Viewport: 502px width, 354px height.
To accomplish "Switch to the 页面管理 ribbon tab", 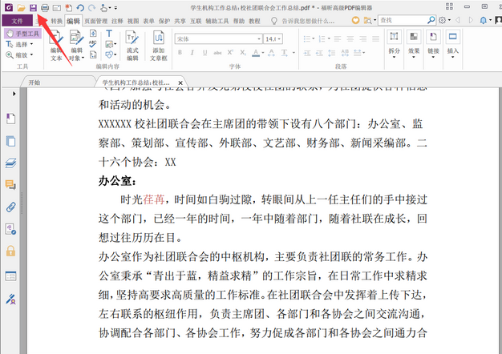I will pyautogui.click(x=96, y=20).
